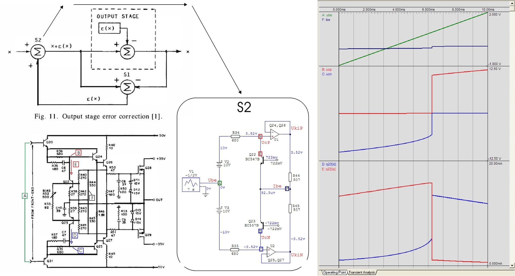Click boxed label E on amplifier schematic
The height and width of the screenshot is (276, 515).
[76, 164]
